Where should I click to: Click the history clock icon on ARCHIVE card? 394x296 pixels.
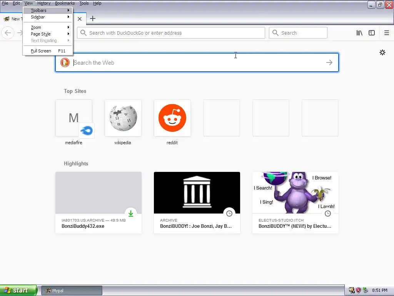coord(229,214)
